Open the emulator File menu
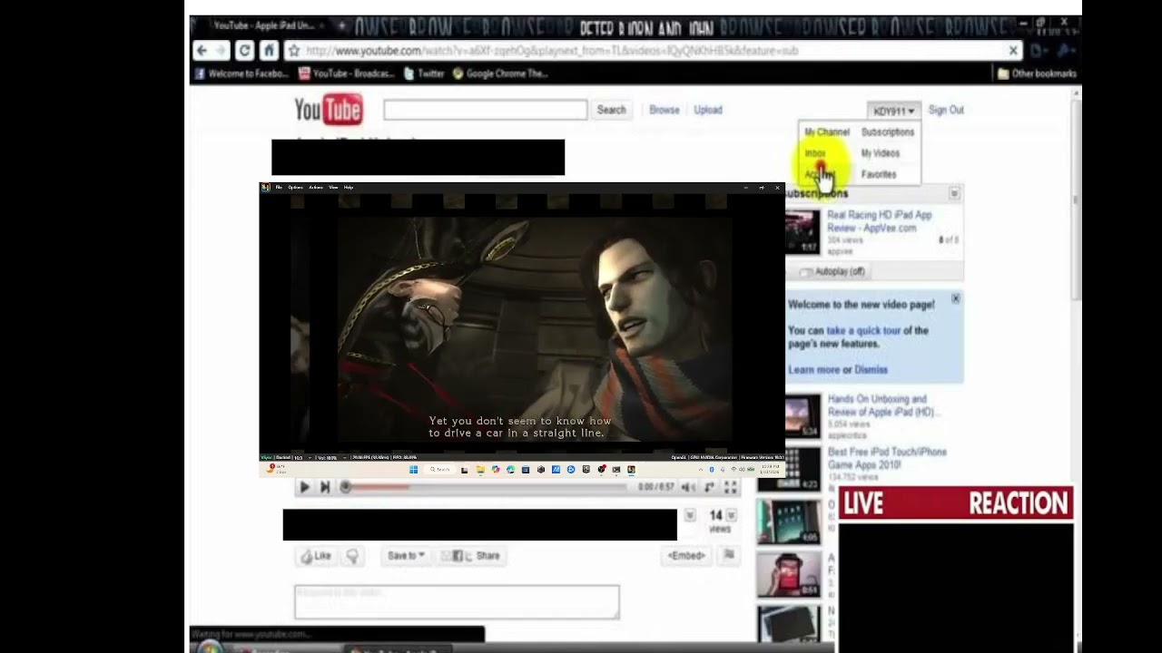 click(279, 188)
